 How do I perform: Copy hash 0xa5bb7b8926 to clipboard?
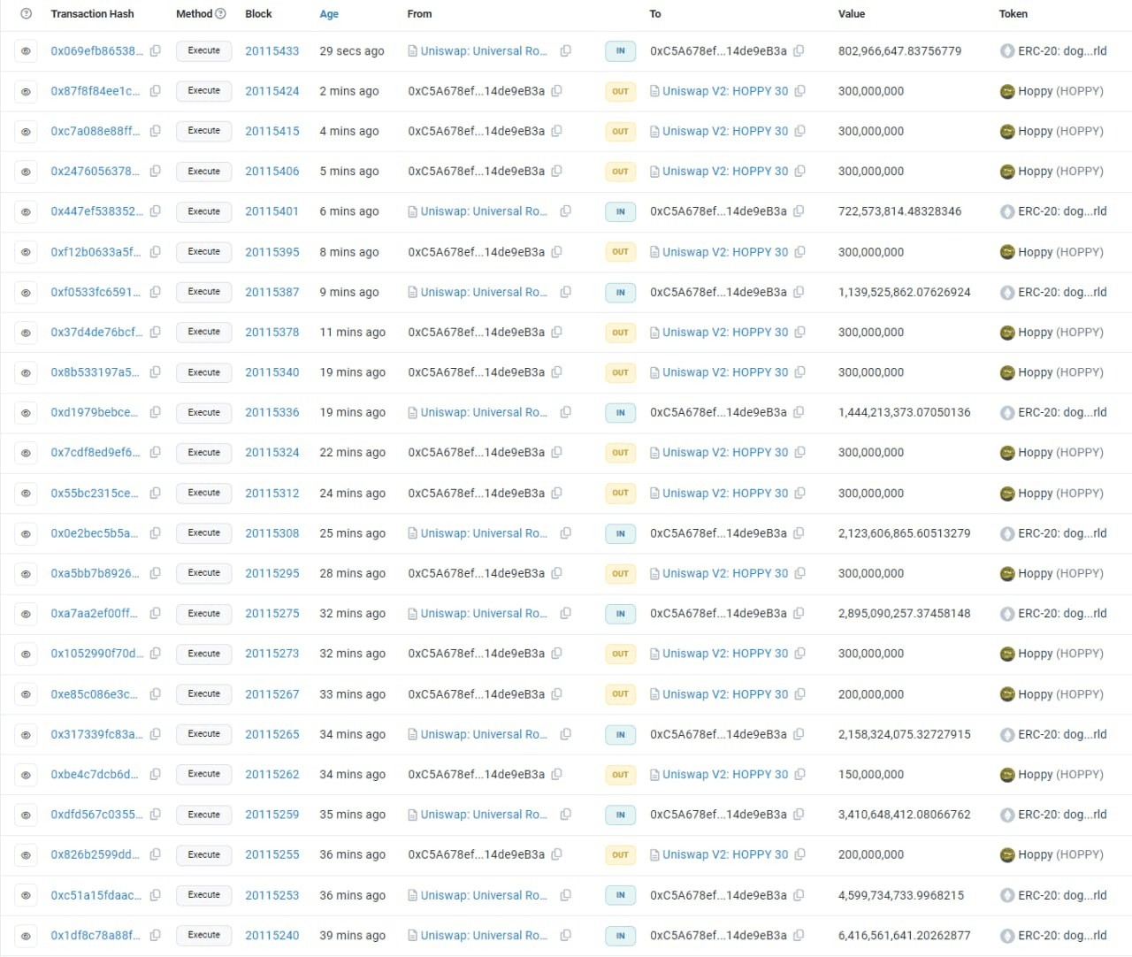[x=156, y=573]
